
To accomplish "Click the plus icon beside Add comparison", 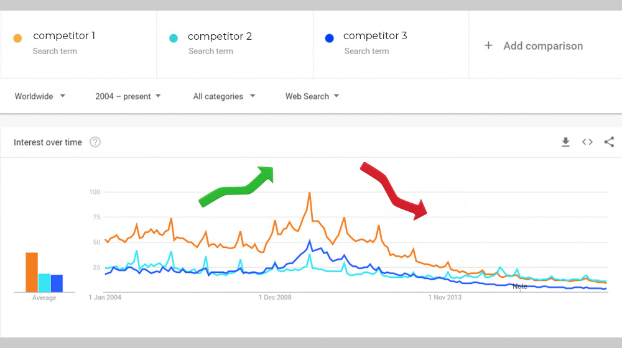I will coord(488,45).
